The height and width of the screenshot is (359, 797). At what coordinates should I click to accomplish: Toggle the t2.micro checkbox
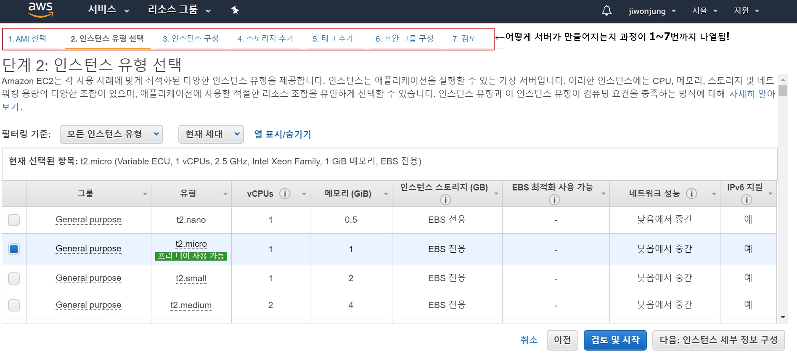pos(14,249)
